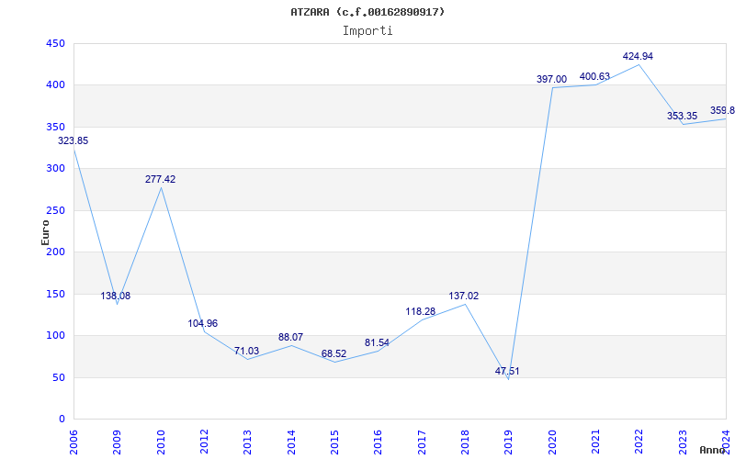The image size is (735, 459).
Task: Click the Anno axis label
Action: point(713,450)
